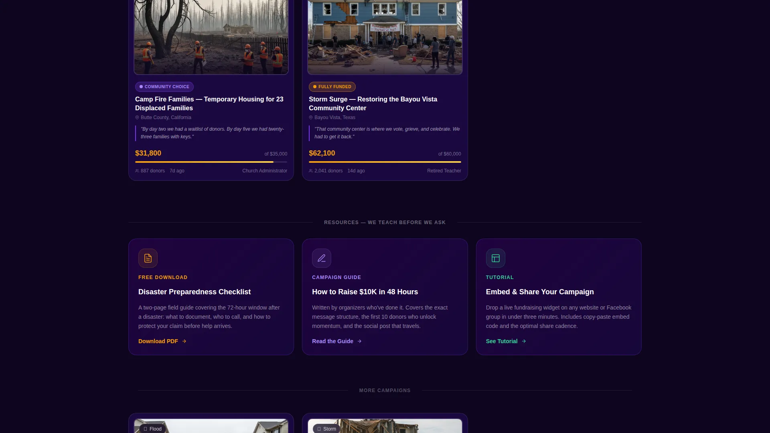This screenshot has width=770, height=433.
Task: Click the Storm Surge campaign progress bar
Action: pos(385,162)
